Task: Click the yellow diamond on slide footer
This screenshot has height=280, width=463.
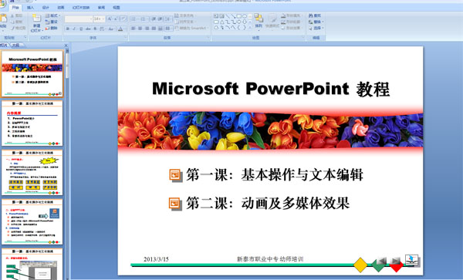Action: click(x=360, y=265)
